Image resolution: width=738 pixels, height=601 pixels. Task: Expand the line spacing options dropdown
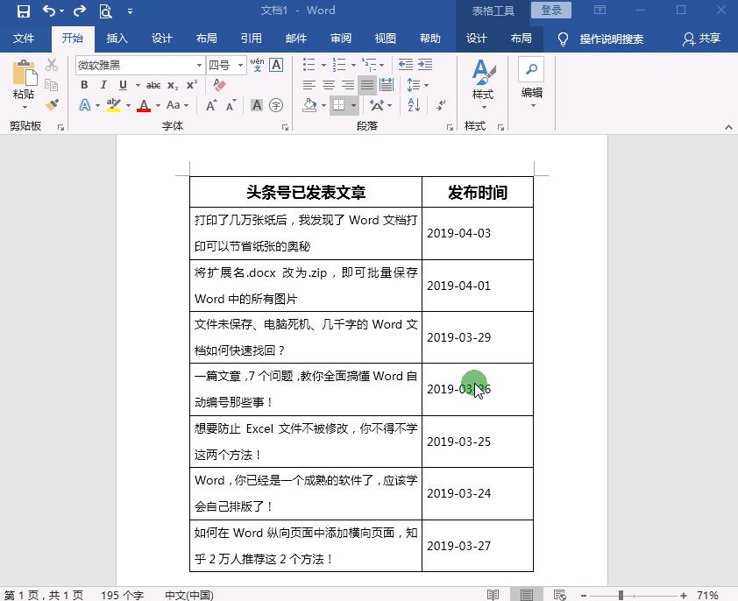point(427,83)
